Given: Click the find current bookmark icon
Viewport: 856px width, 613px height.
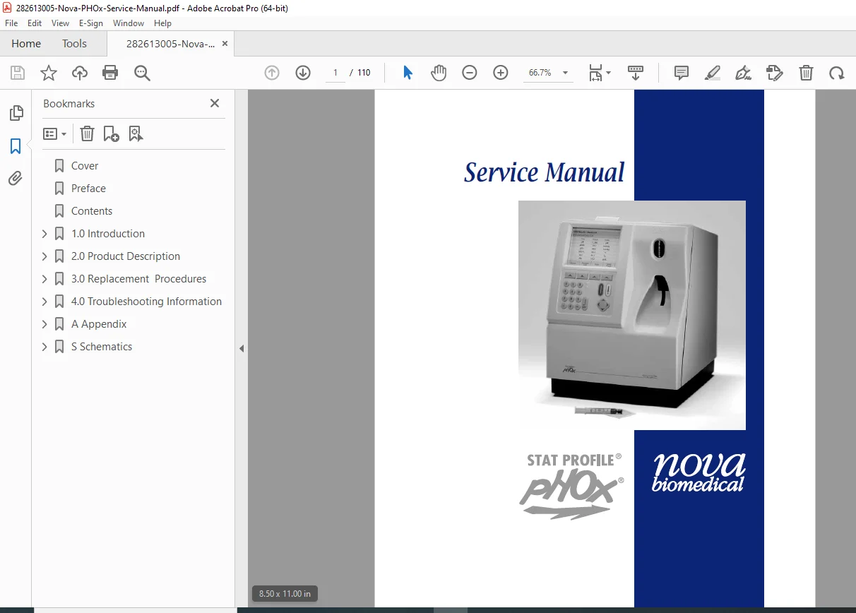Looking at the screenshot, I should 136,133.
